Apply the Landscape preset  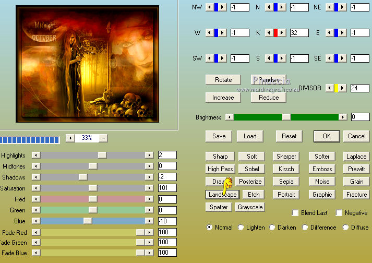click(222, 195)
